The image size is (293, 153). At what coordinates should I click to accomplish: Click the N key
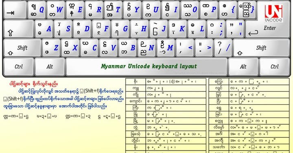[147, 48]
